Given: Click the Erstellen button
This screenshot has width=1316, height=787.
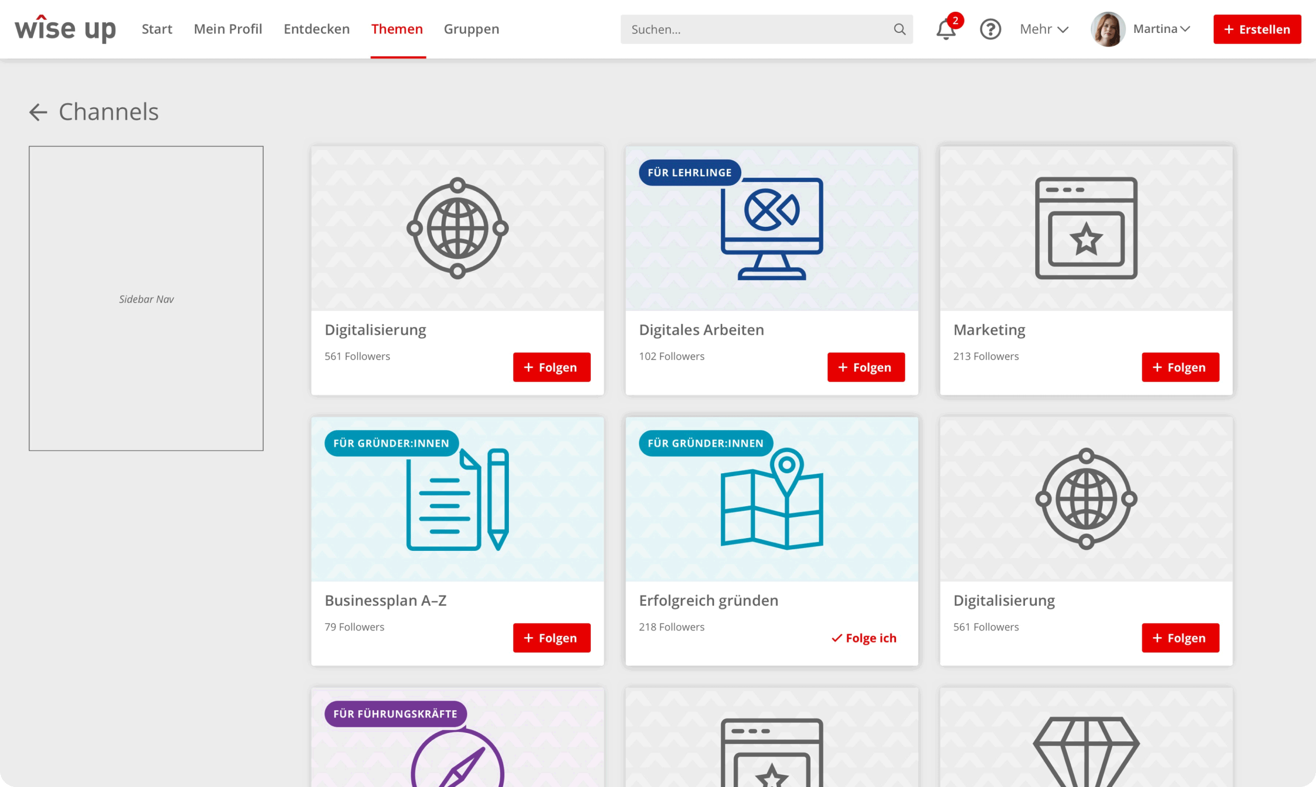Looking at the screenshot, I should [x=1257, y=29].
